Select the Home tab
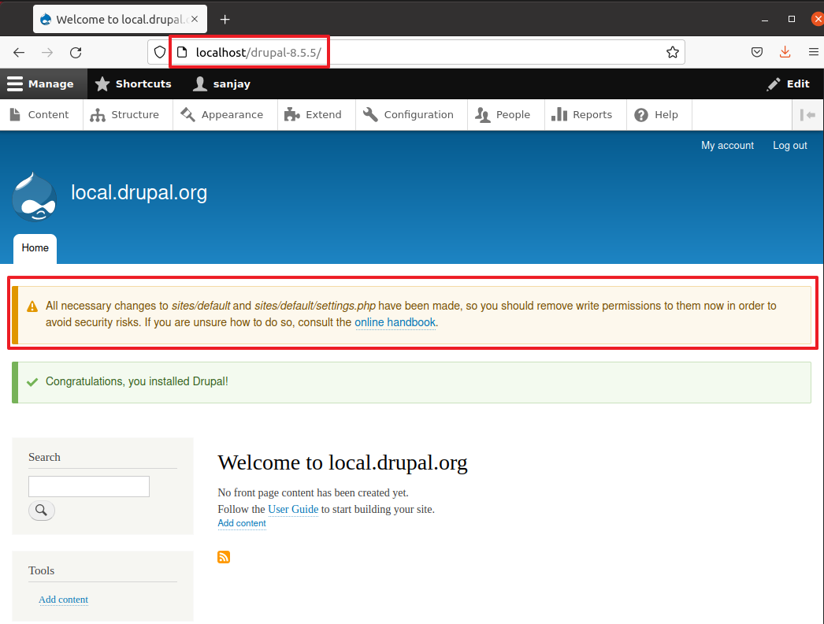Viewport: 824px width, 624px height. pos(35,248)
